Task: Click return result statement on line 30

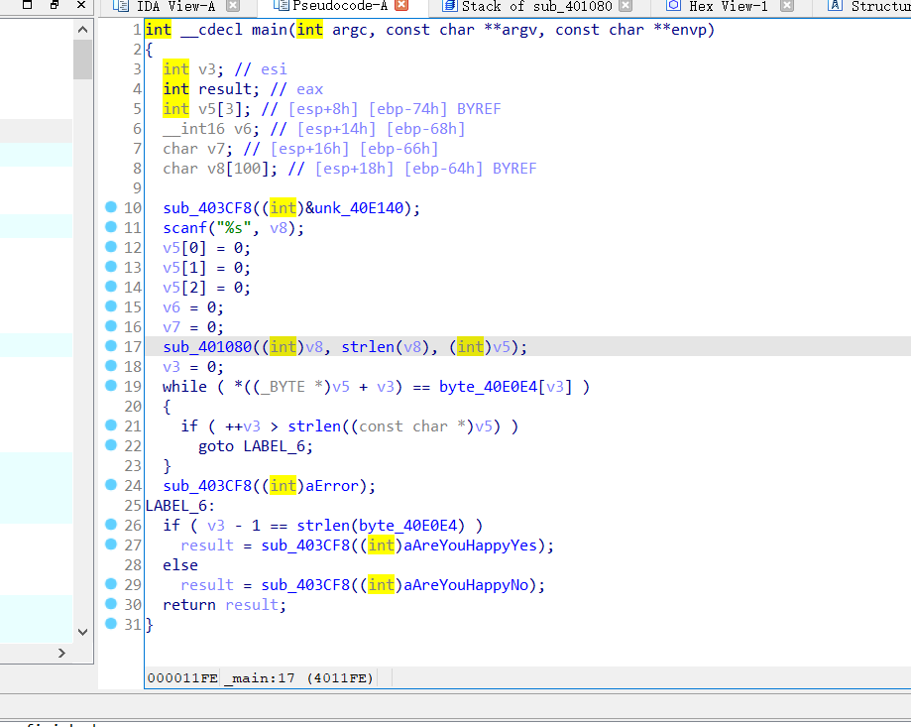Action: pos(224,605)
